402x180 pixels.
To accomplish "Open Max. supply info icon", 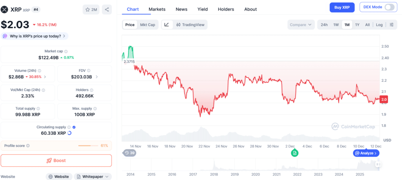I will [x=95, y=108].
